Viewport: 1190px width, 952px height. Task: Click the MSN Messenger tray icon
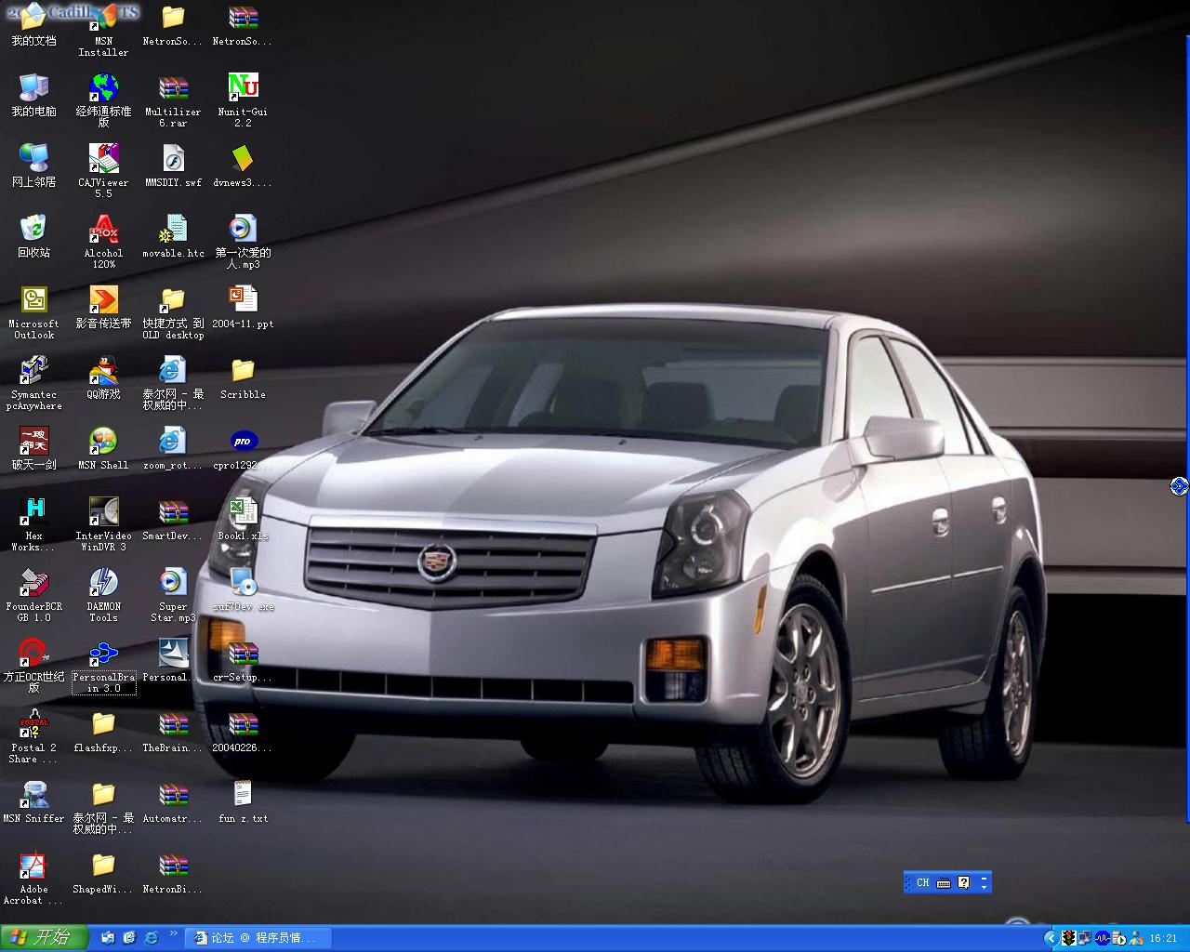click(1136, 938)
